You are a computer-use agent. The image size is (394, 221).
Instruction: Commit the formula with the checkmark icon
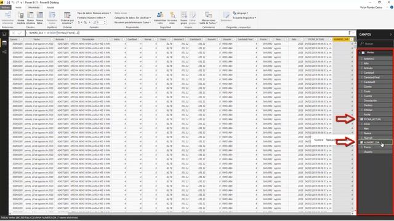[20, 33]
